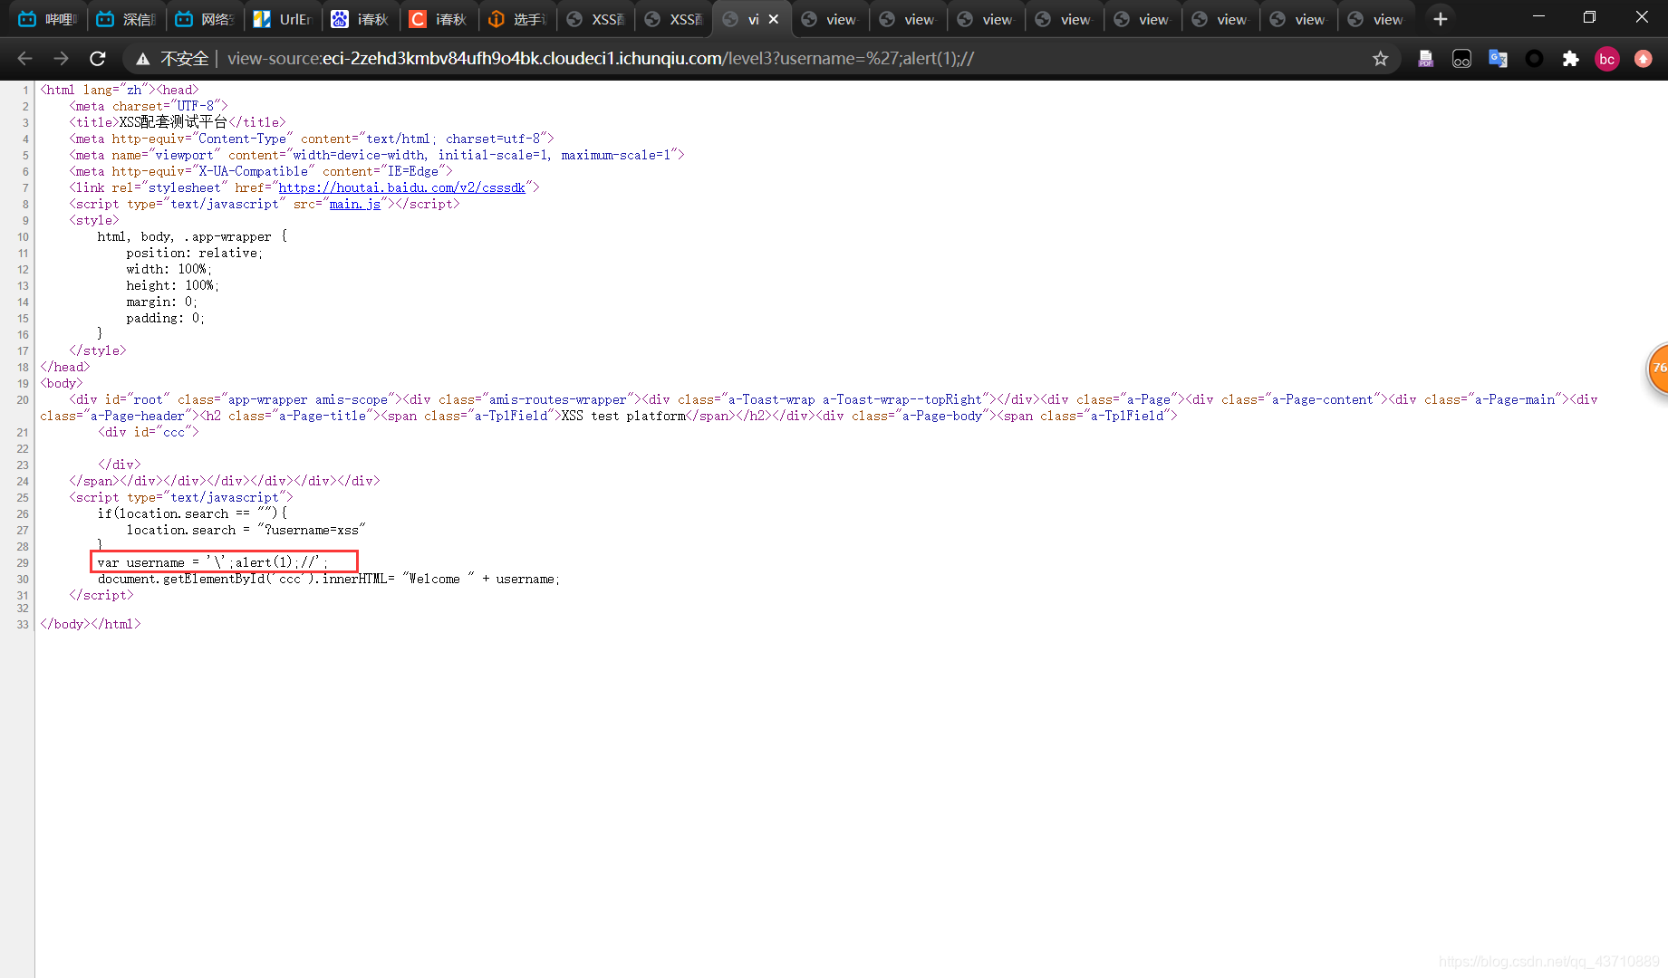The height and width of the screenshot is (978, 1668).
Task: Switch to the 哔哩 bilibili tab
Action: pyautogui.click(x=48, y=19)
